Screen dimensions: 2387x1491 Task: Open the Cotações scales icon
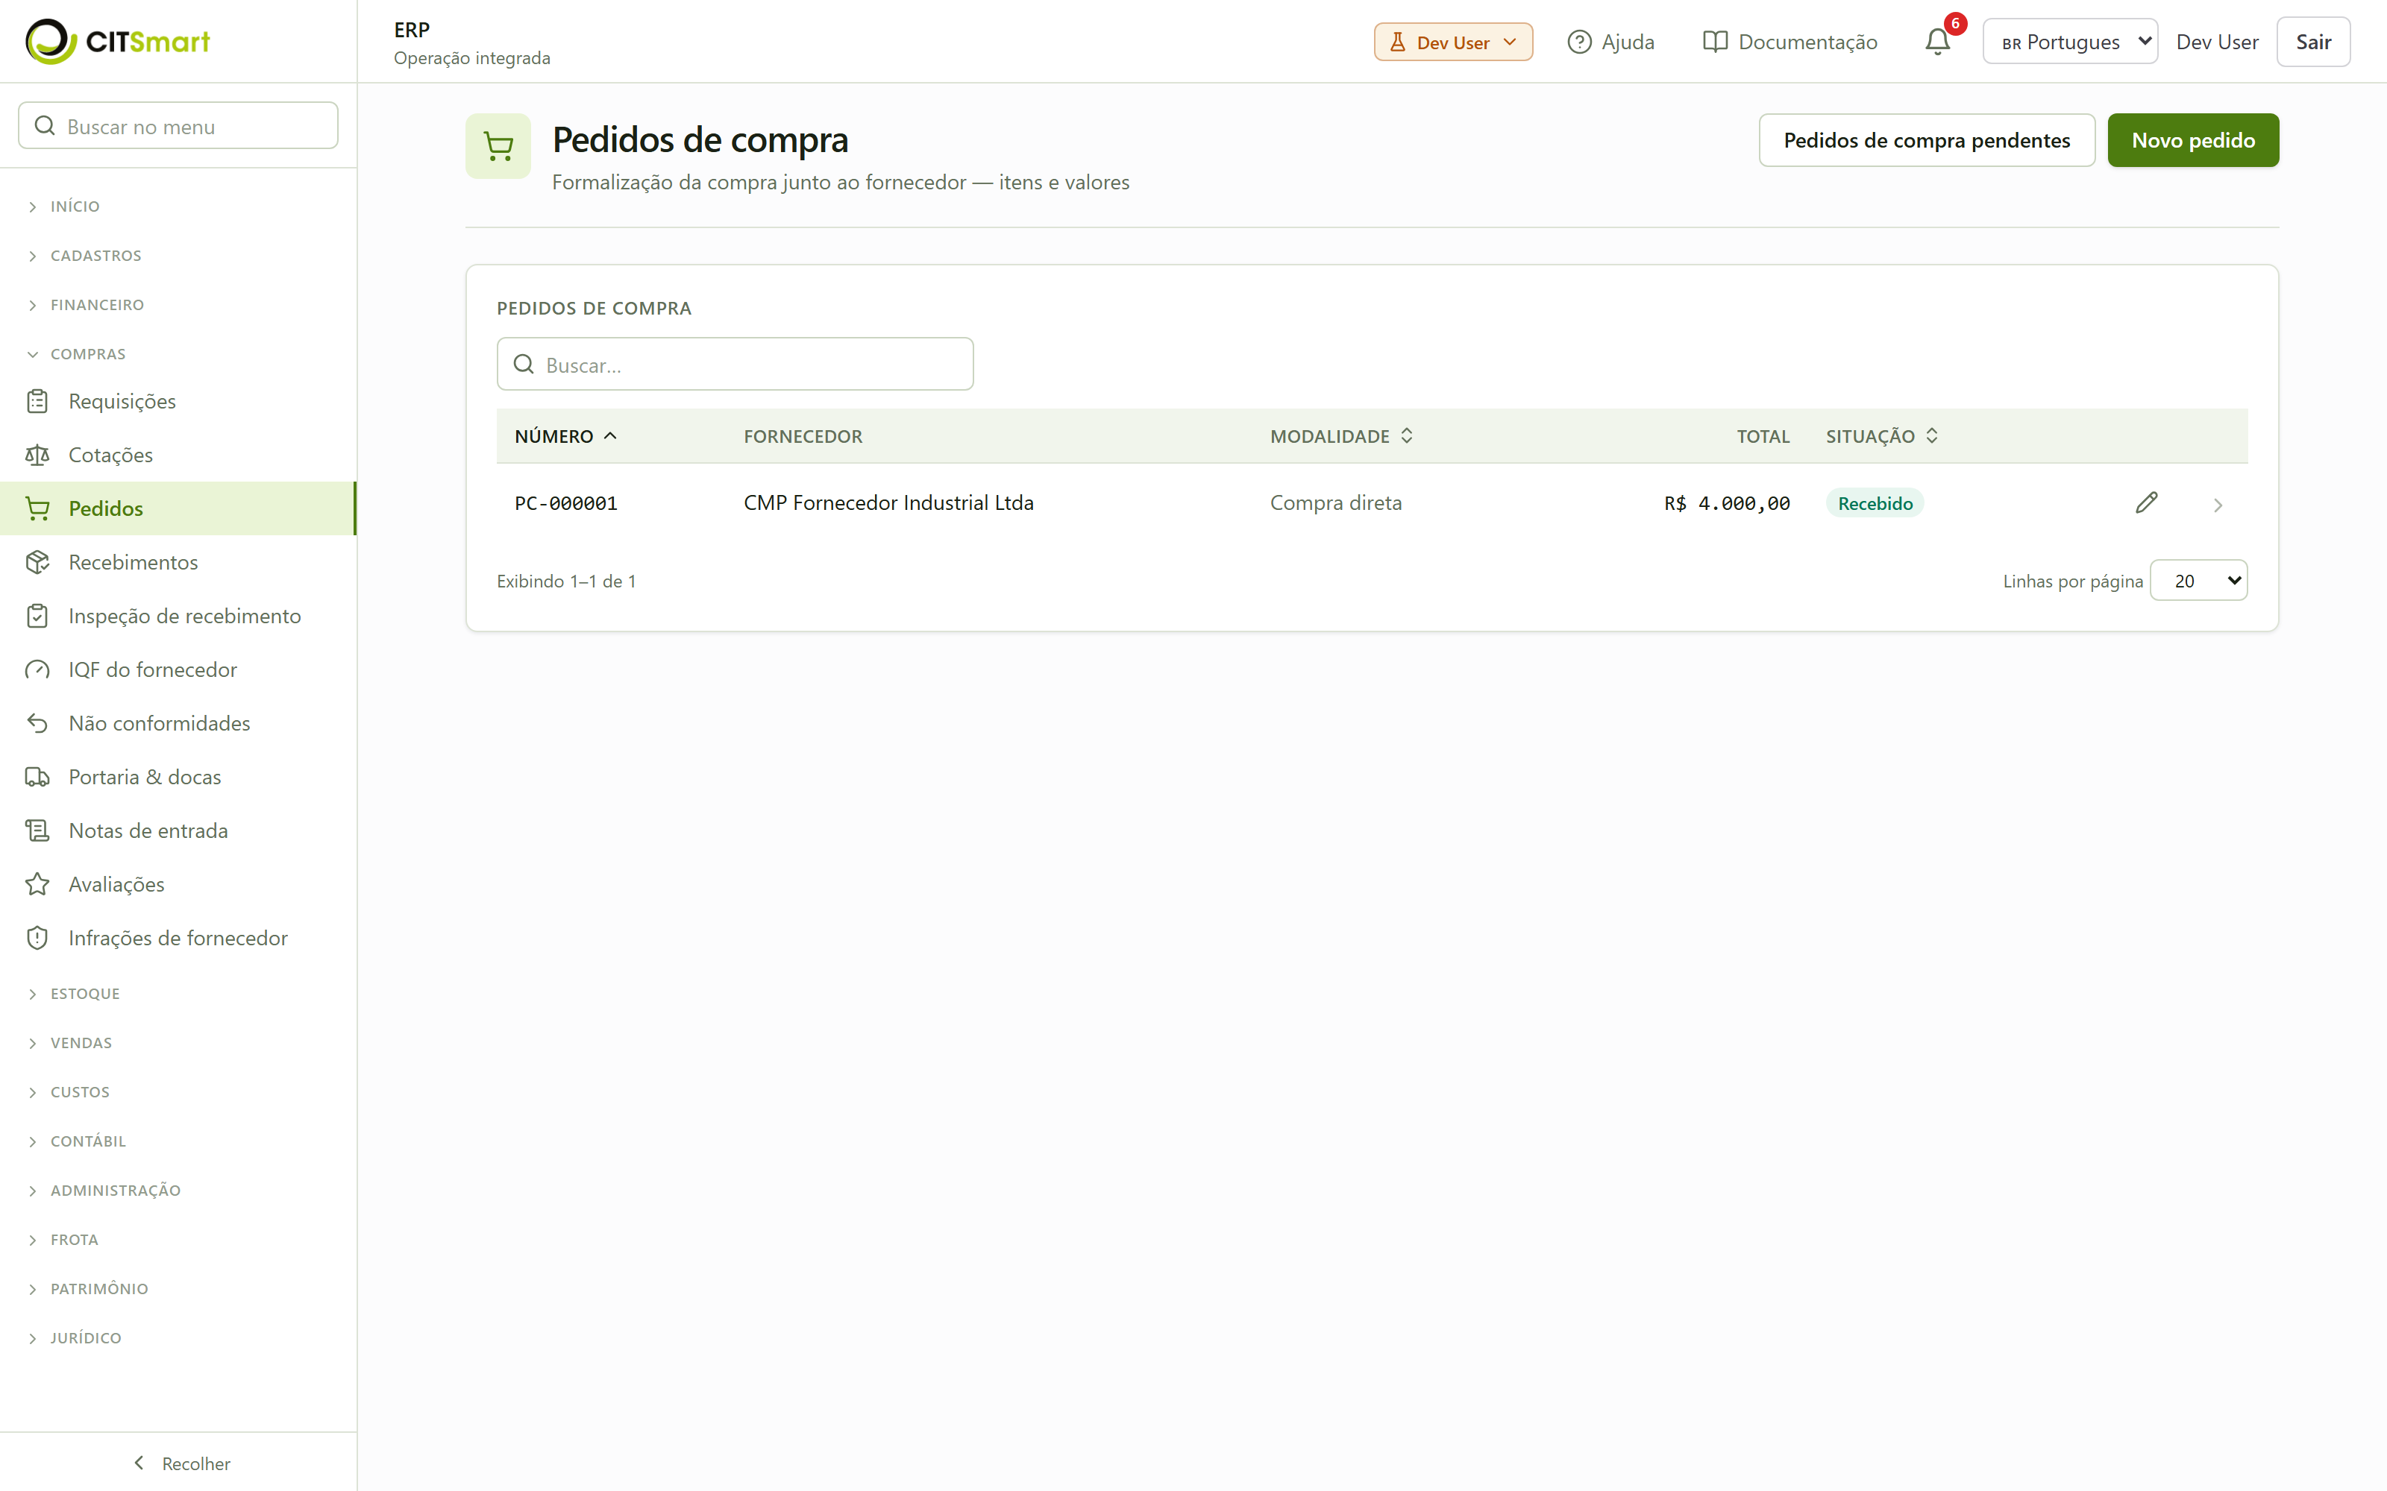[37, 455]
